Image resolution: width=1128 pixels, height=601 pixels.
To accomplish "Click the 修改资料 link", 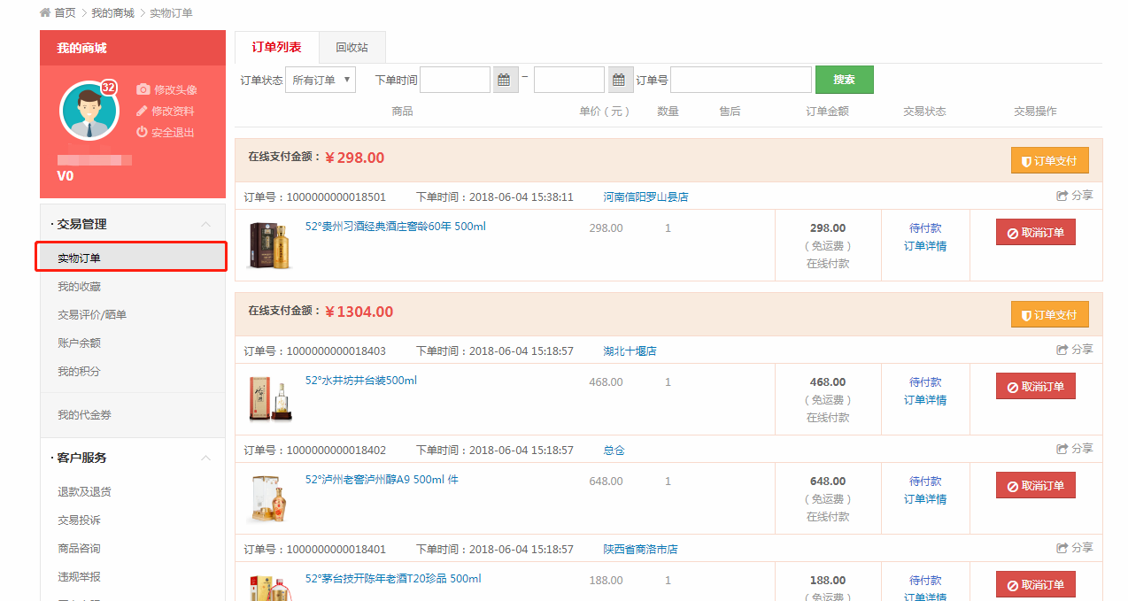I will click(x=173, y=111).
